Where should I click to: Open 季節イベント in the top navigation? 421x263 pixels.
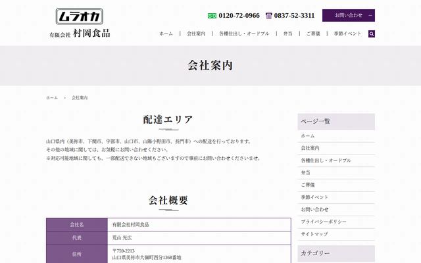[347, 34]
